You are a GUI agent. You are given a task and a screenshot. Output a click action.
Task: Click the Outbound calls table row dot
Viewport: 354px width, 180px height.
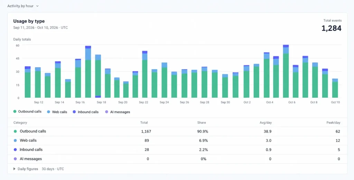[15, 131]
